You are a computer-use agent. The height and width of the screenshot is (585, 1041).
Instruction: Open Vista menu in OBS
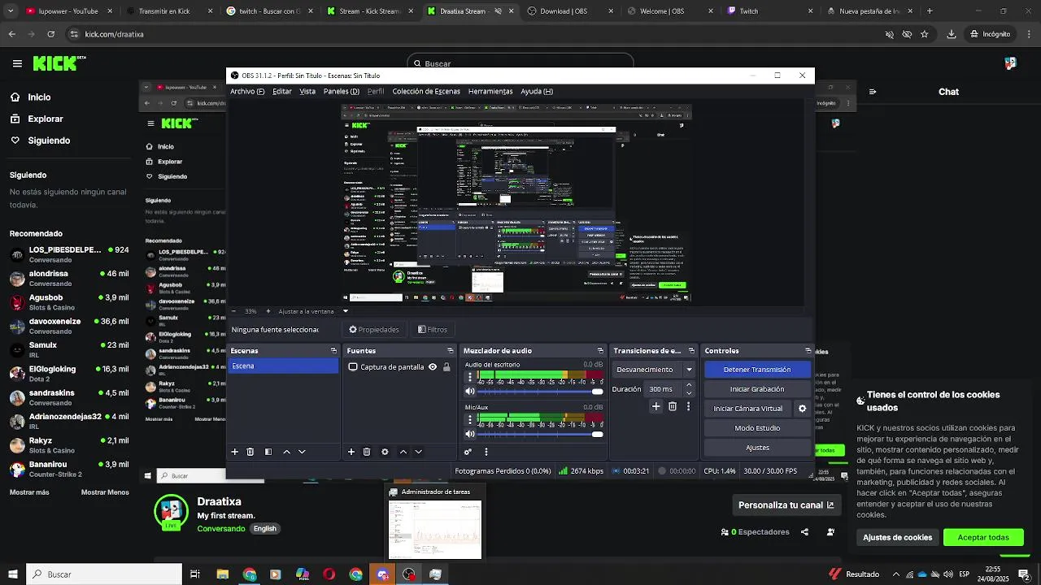(307, 92)
